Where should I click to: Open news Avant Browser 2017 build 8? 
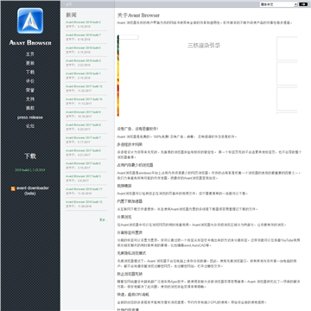tap(83, 125)
